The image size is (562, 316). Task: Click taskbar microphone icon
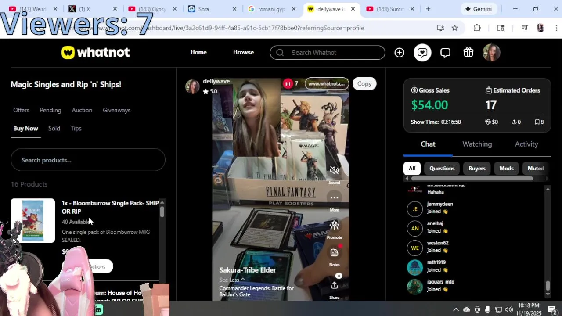pos(488,309)
